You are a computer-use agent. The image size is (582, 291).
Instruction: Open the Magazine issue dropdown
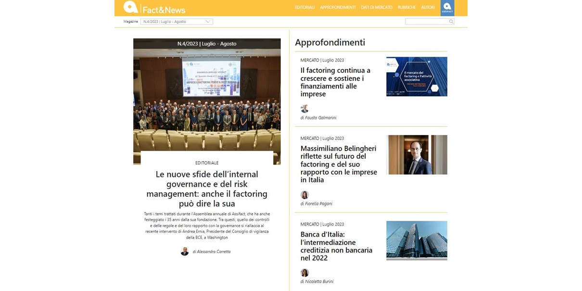(x=177, y=22)
